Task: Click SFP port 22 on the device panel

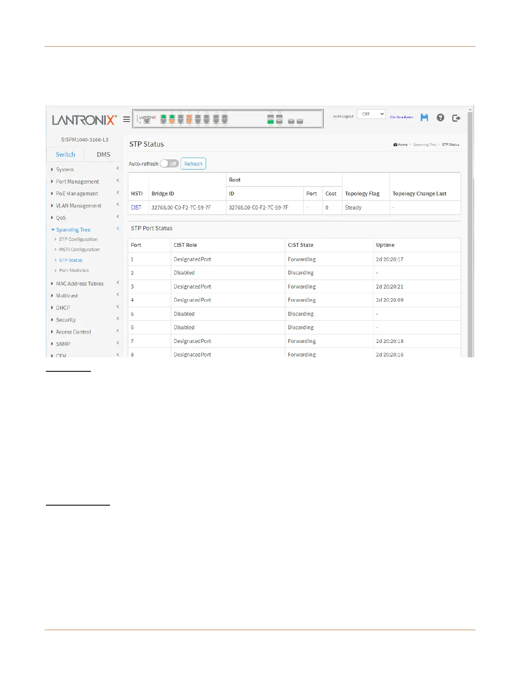Action: 300,121
